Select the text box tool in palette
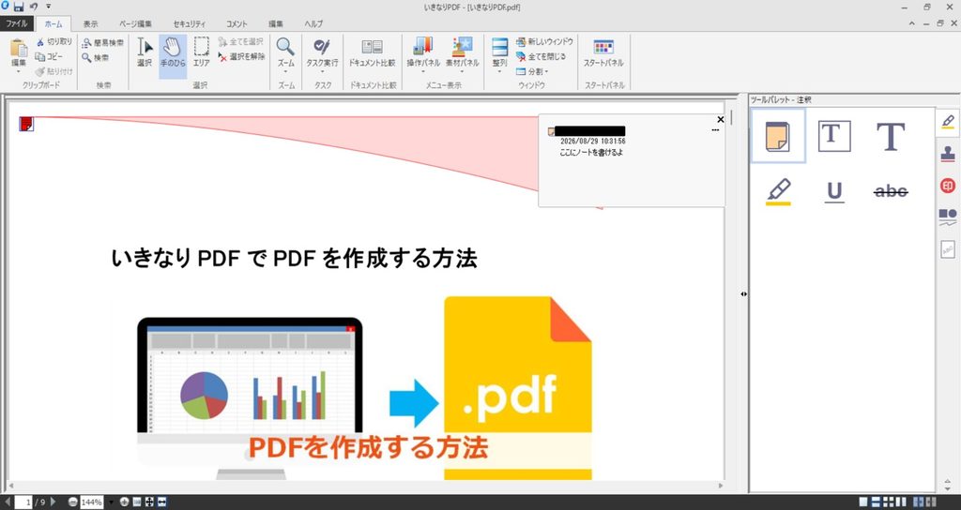The image size is (961, 510). coord(834,136)
